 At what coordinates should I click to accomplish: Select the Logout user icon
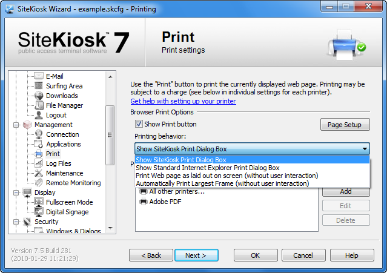click(39, 115)
